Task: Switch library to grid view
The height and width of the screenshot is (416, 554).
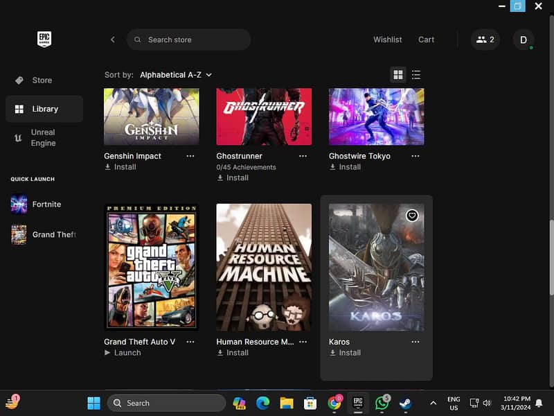Action: click(398, 74)
